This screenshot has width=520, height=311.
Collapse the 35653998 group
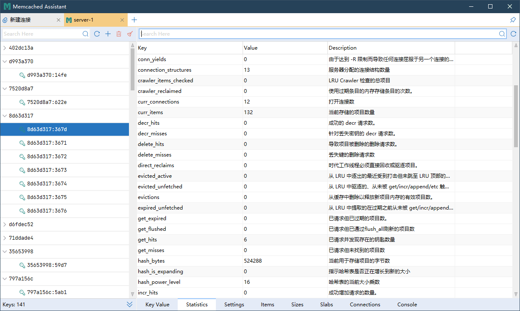(x=5, y=252)
